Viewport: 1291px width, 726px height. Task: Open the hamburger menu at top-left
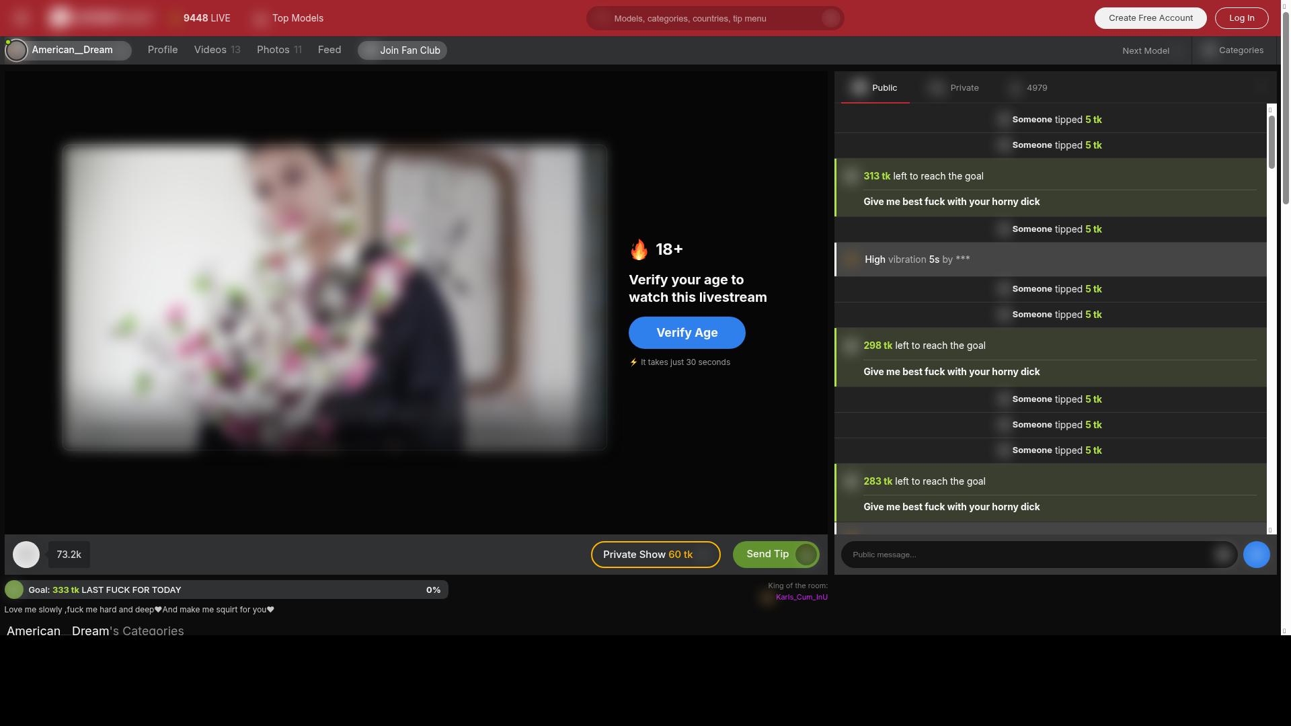(x=21, y=18)
